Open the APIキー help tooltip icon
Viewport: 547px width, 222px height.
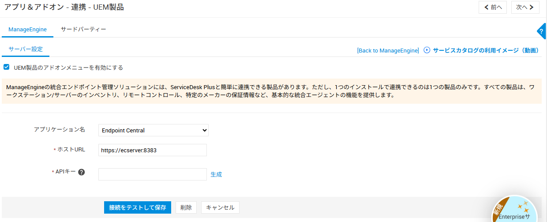[81, 172]
